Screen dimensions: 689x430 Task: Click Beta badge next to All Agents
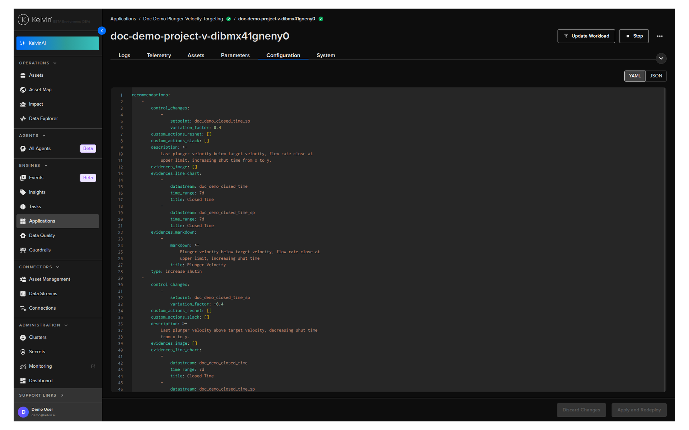pyautogui.click(x=88, y=149)
